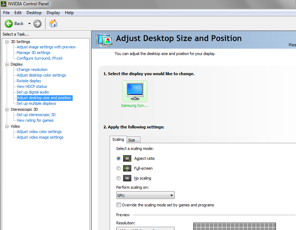Open Configure Surround, PhysX

(40, 58)
